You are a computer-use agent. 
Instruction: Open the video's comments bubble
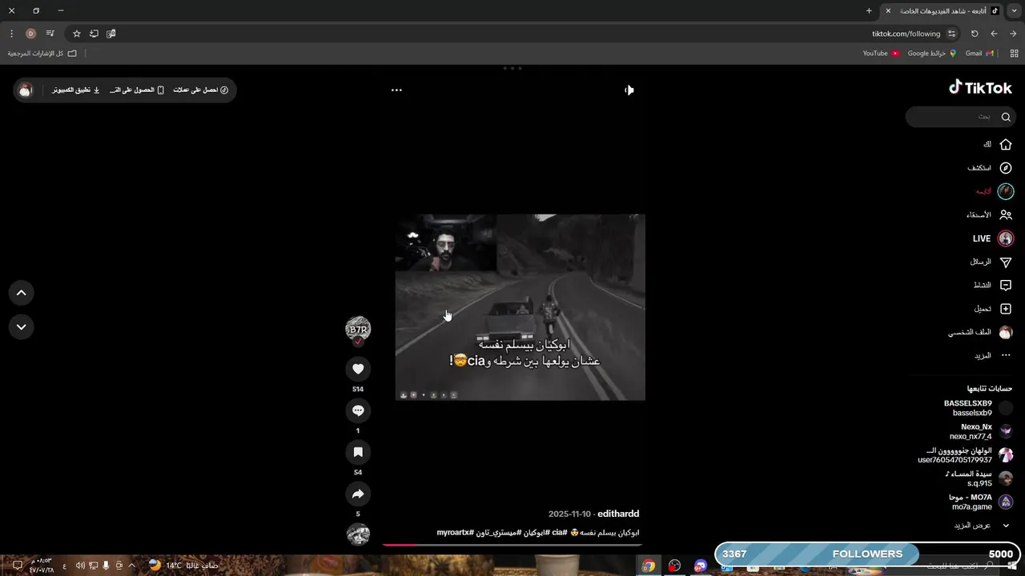[x=358, y=410]
